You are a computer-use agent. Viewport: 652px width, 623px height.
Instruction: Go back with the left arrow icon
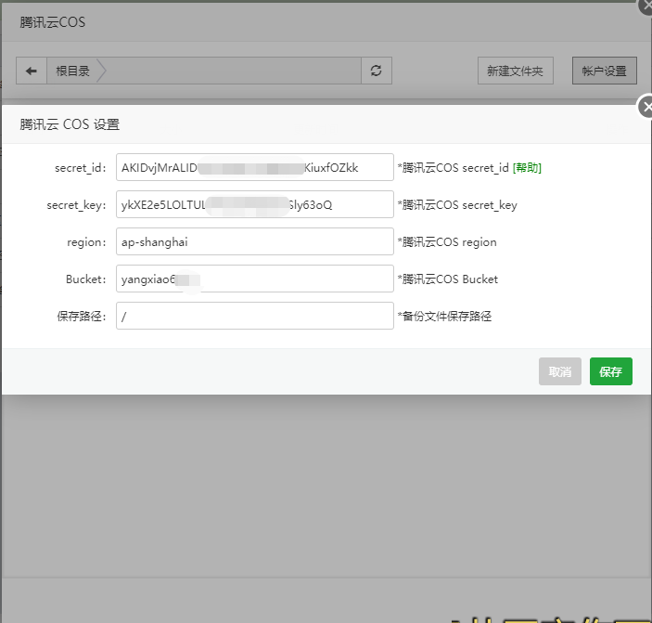tap(32, 71)
